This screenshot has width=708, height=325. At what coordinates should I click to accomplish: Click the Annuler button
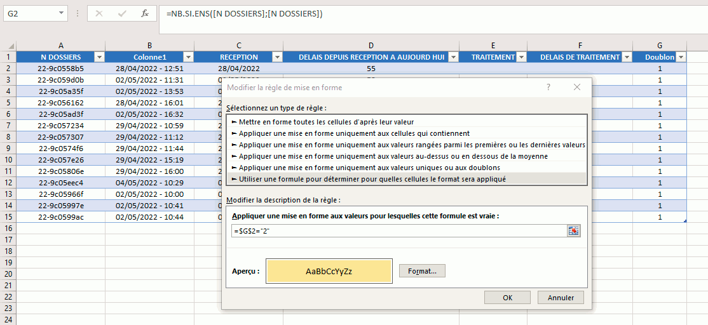tap(561, 298)
